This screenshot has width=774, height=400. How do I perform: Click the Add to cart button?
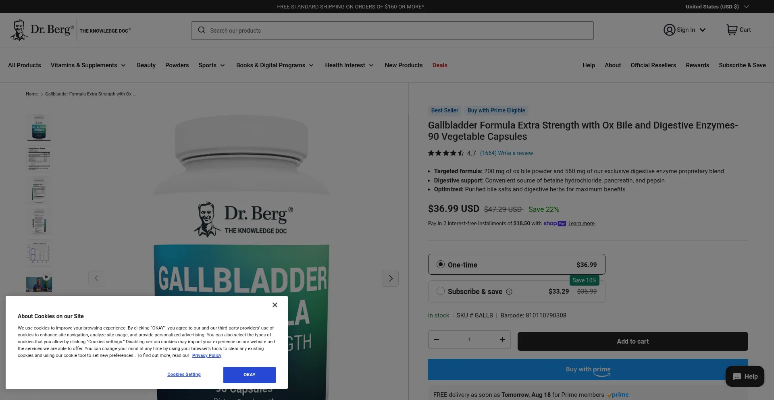pyautogui.click(x=633, y=341)
